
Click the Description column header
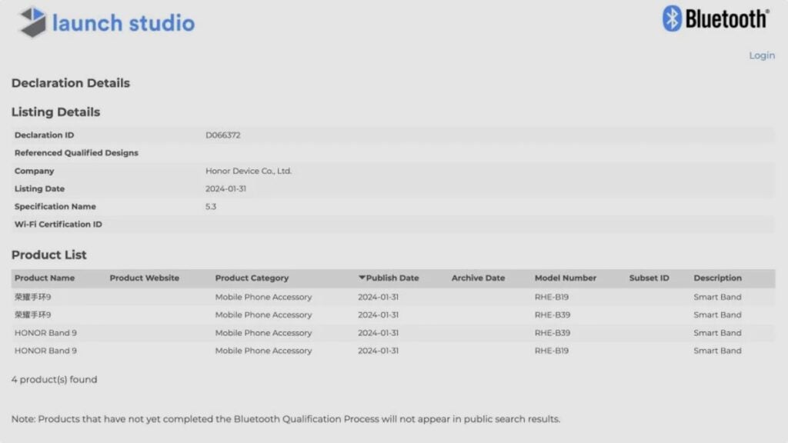(718, 278)
